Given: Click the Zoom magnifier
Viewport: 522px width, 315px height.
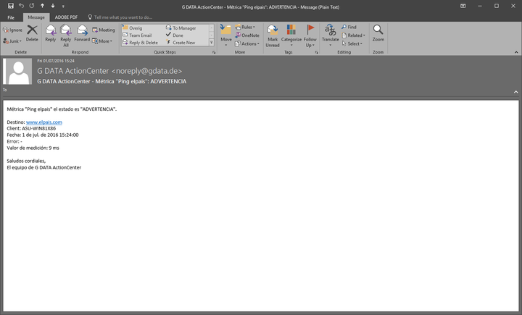Looking at the screenshot, I should pos(378,33).
